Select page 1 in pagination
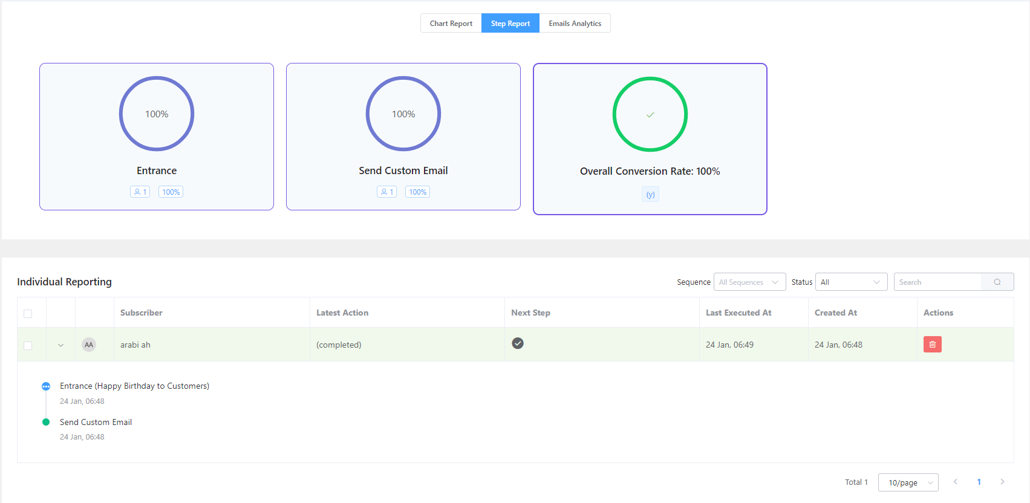1030x503 pixels. pyautogui.click(x=979, y=482)
